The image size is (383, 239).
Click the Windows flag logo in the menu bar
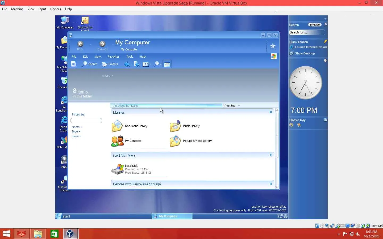[x=274, y=56]
